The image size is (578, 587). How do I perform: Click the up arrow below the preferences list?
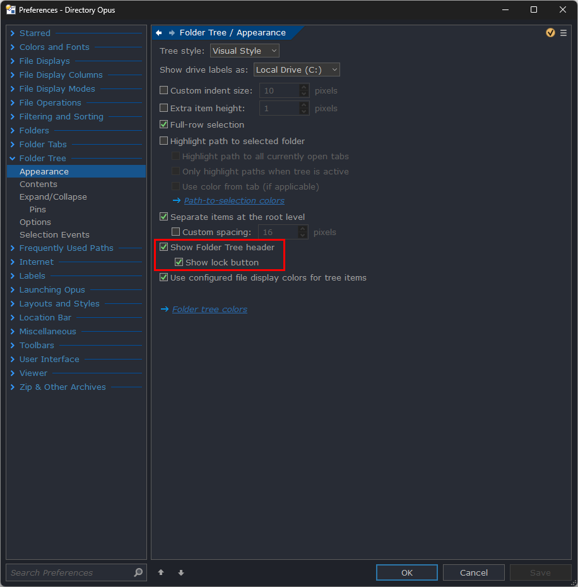(161, 572)
